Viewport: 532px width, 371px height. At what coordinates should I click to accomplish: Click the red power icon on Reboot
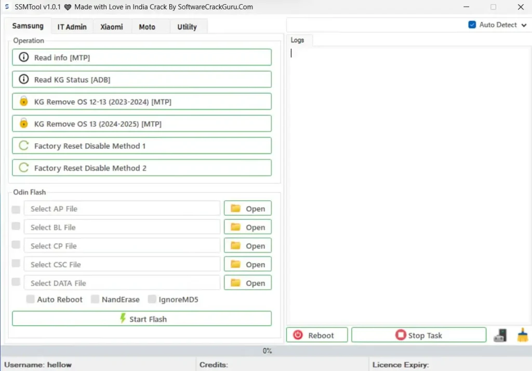pos(298,335)
